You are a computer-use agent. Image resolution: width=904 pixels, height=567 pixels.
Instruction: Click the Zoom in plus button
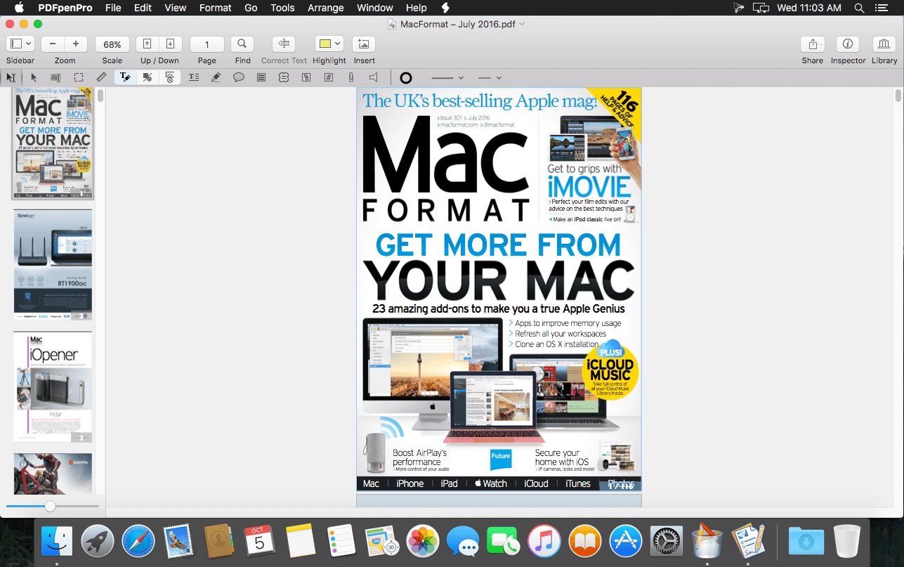76,44
